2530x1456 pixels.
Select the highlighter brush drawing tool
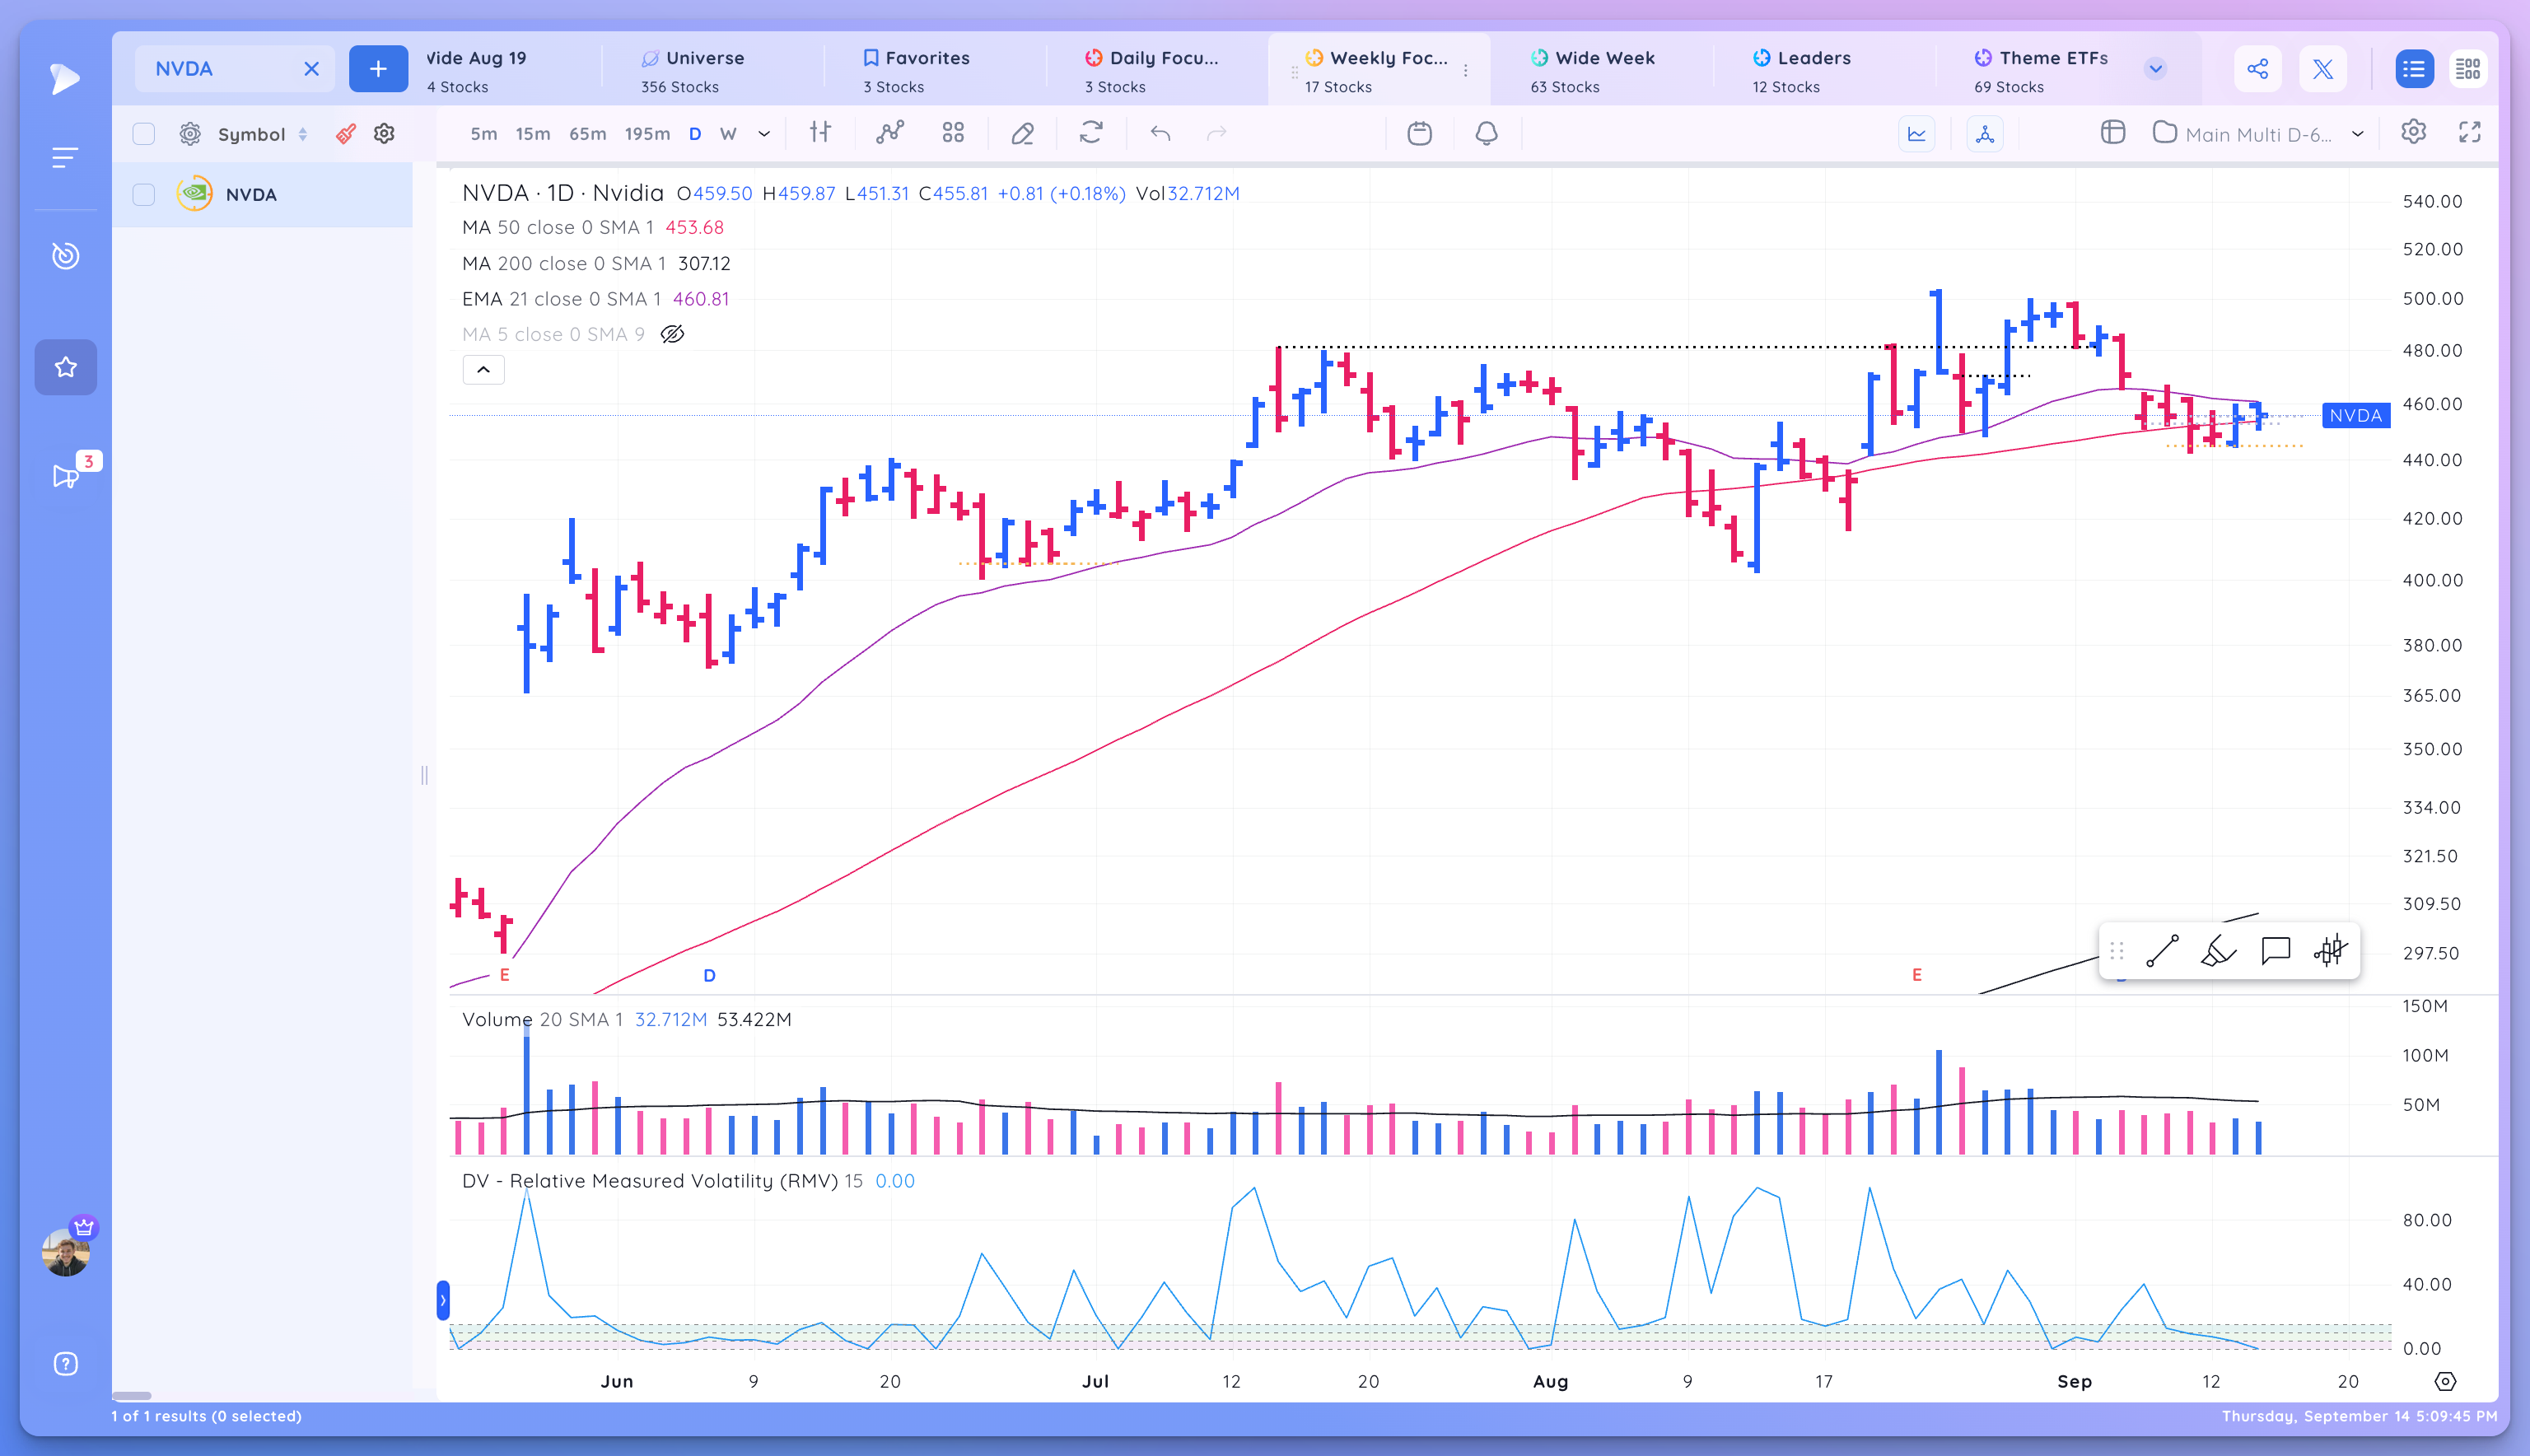(x=2218, y=951)
